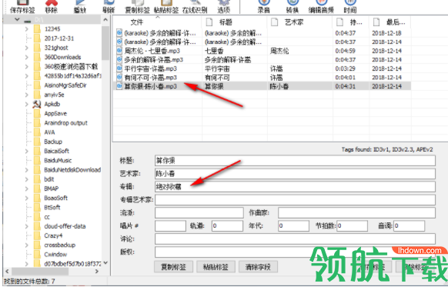Screen dimensions: 448x287
Task: Select the Crazy4 folder
Action: [53, 235]
